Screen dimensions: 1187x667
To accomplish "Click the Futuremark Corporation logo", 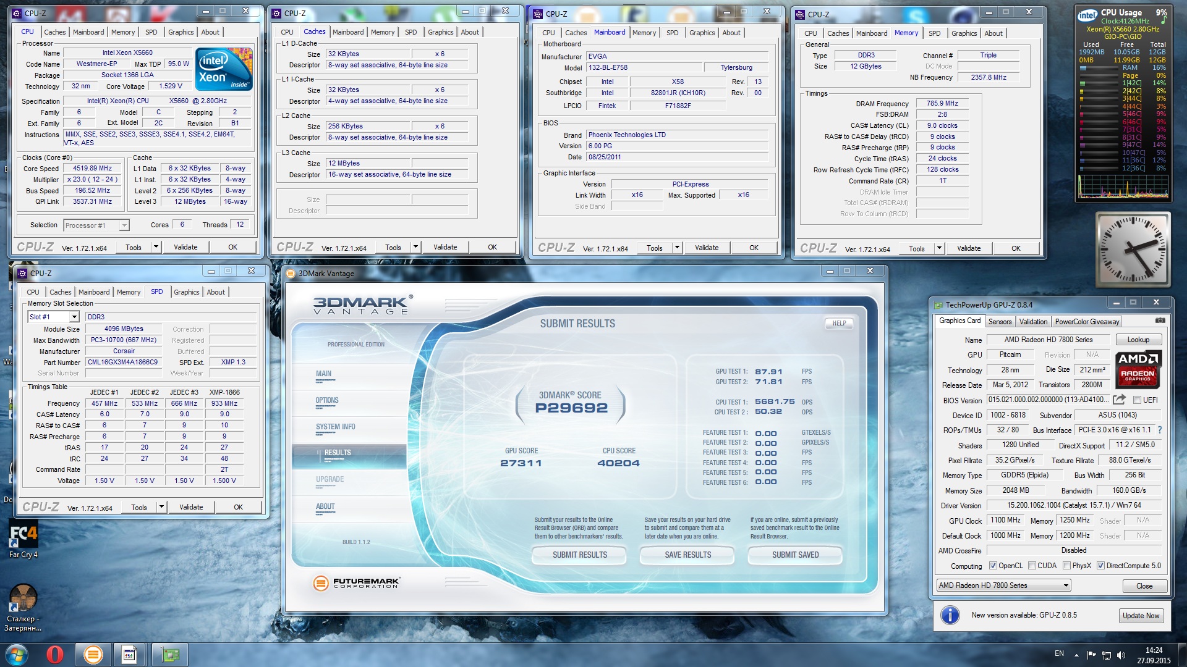I will point(357,582).
